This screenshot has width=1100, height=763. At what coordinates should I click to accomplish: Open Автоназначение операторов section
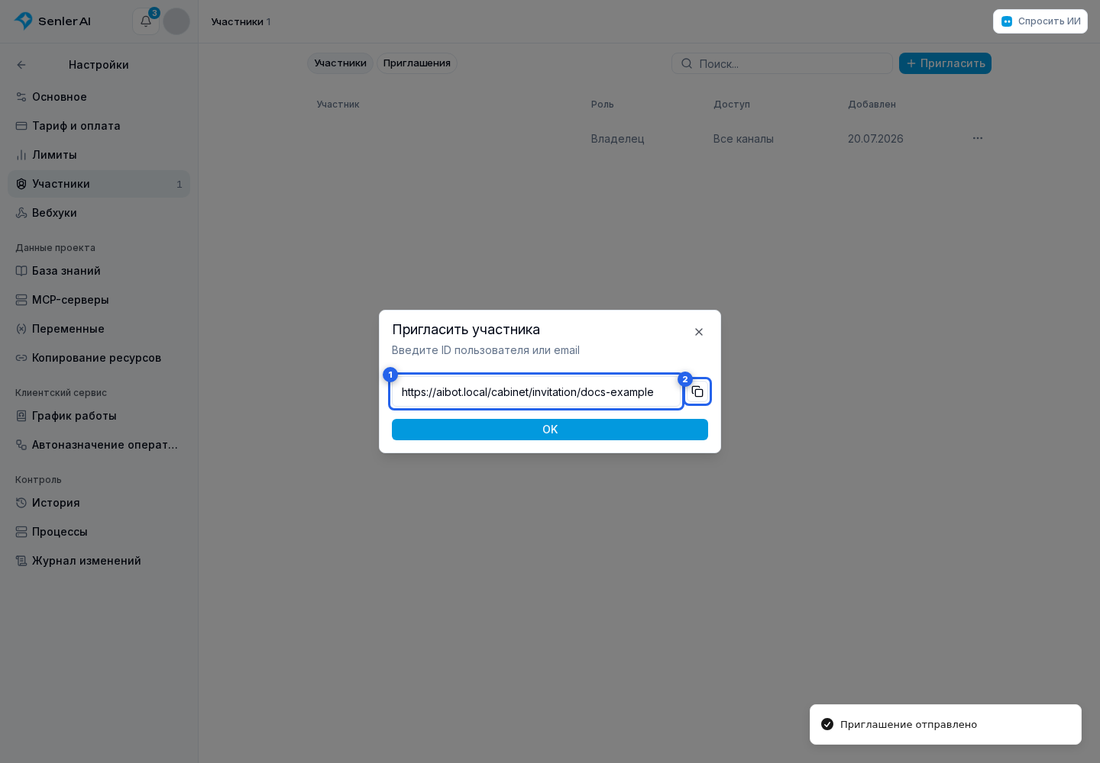click(99, 445)
